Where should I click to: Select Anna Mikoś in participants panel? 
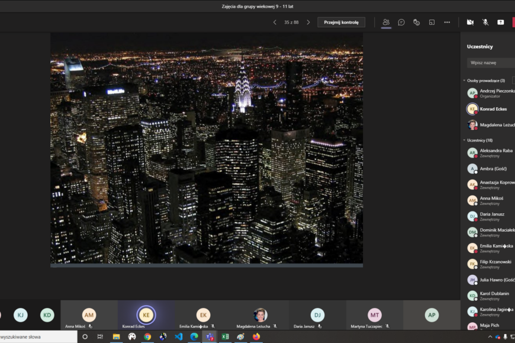click(491, 200)
